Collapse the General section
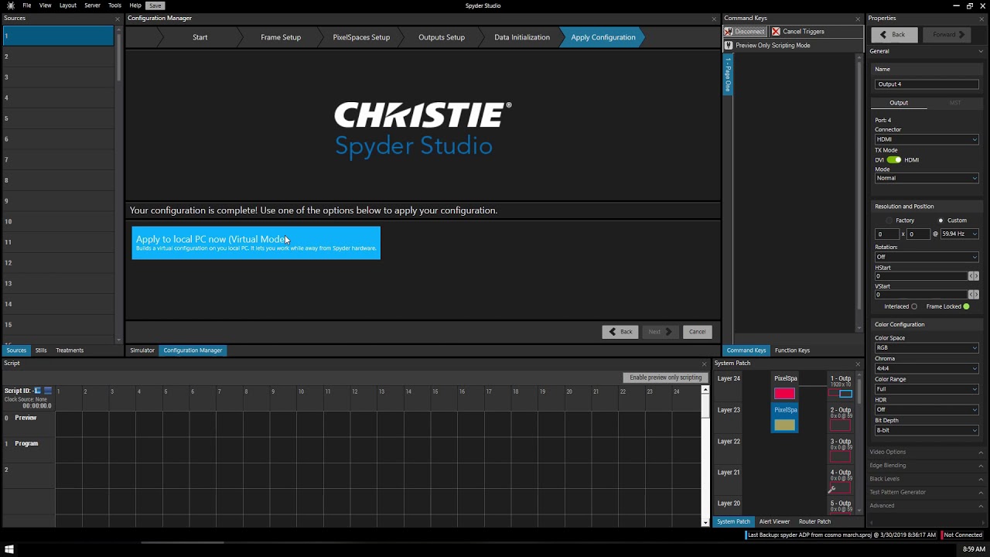 pyautogui.click(x=927, y=51)
